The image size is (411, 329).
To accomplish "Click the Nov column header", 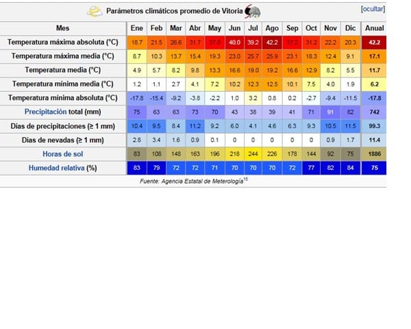I will click(331, 28).
